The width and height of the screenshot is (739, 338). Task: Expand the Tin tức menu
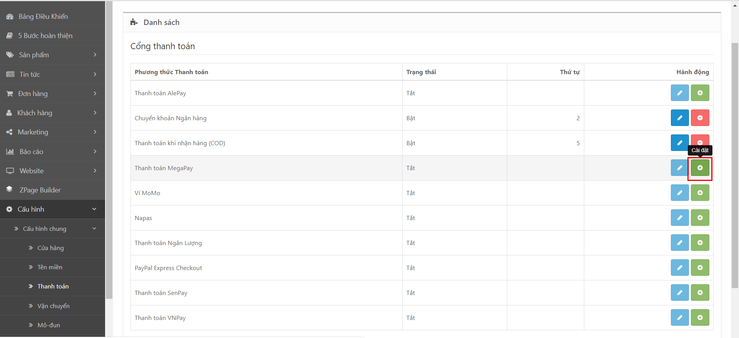52,75
